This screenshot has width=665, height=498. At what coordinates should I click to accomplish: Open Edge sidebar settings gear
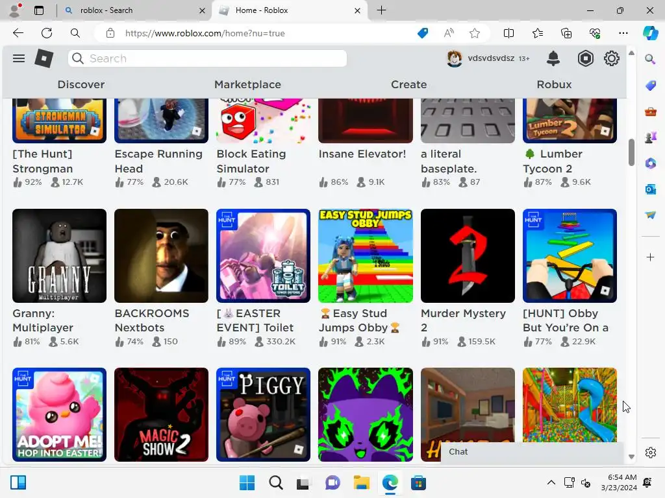(650, 453)
